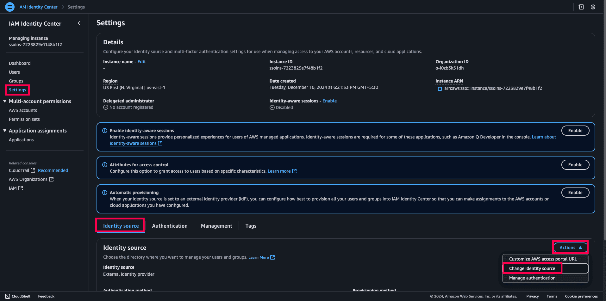Click the info icon beside Automatic provisioning

(x=104, y=193)
